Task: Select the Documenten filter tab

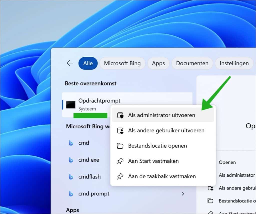Action: click(192, 63)
